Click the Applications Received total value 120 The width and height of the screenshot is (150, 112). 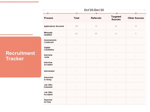pos(76,26)
